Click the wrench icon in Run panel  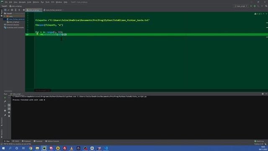[5, 102]
